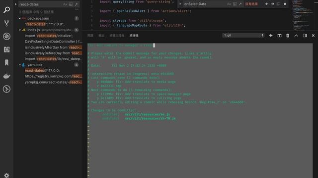Open the Source Control view
The width and height of the screenshot is (318, 178).
6,23
